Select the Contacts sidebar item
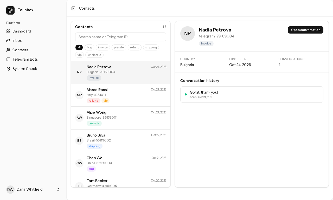Screen dimensions: 333x200 pyautogui.click(x=33, y=50)
